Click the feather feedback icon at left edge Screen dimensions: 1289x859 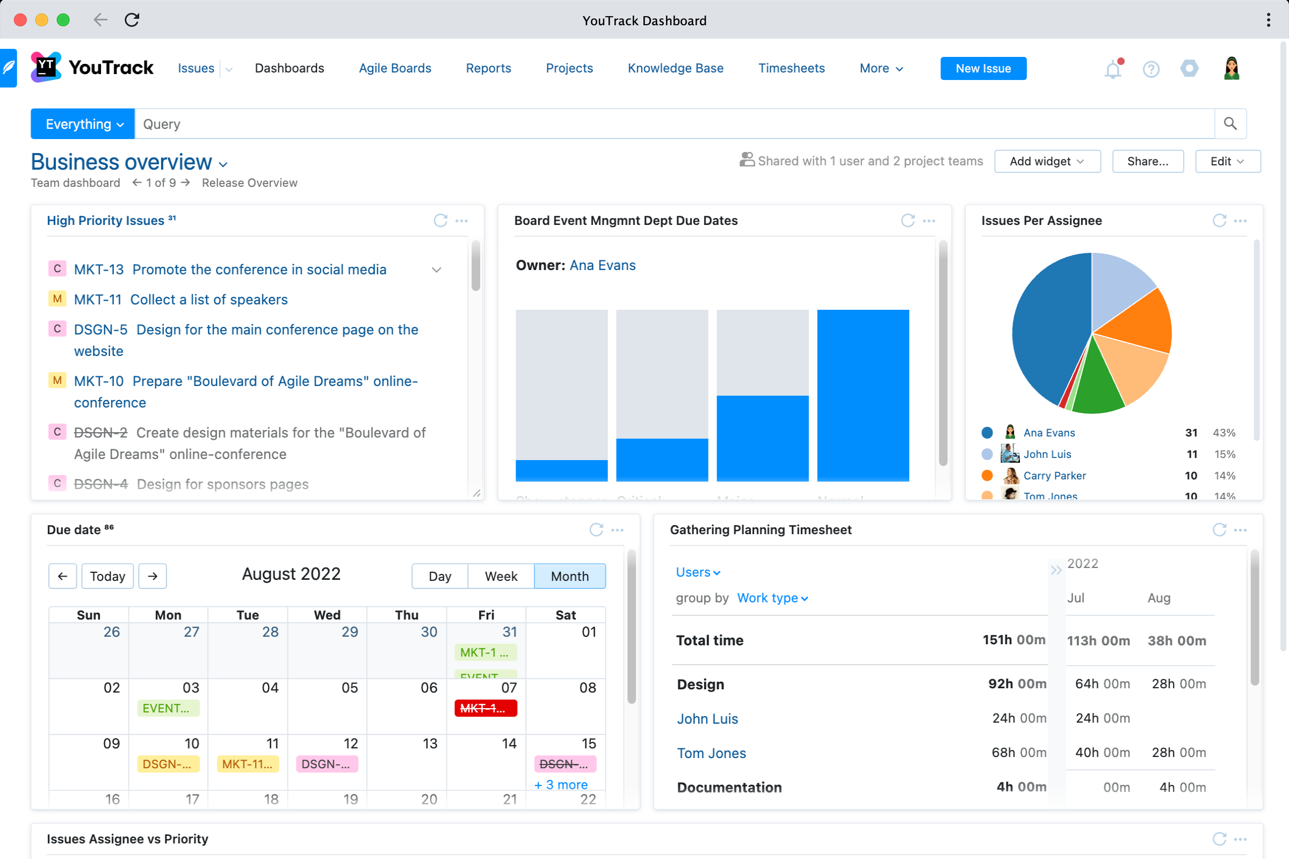pyautogui.click(x=8, y=68)
